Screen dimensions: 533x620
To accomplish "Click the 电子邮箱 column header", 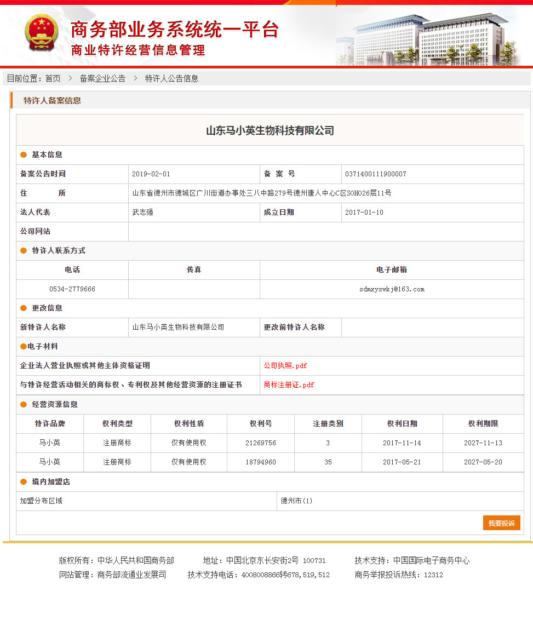I will [392, 269].
